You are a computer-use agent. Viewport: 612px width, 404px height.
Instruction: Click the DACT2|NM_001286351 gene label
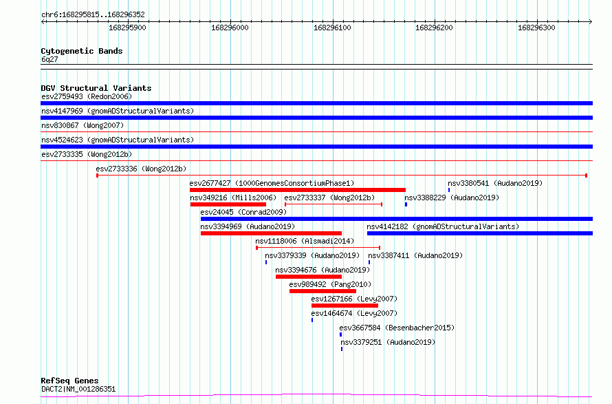pos(78,389)
